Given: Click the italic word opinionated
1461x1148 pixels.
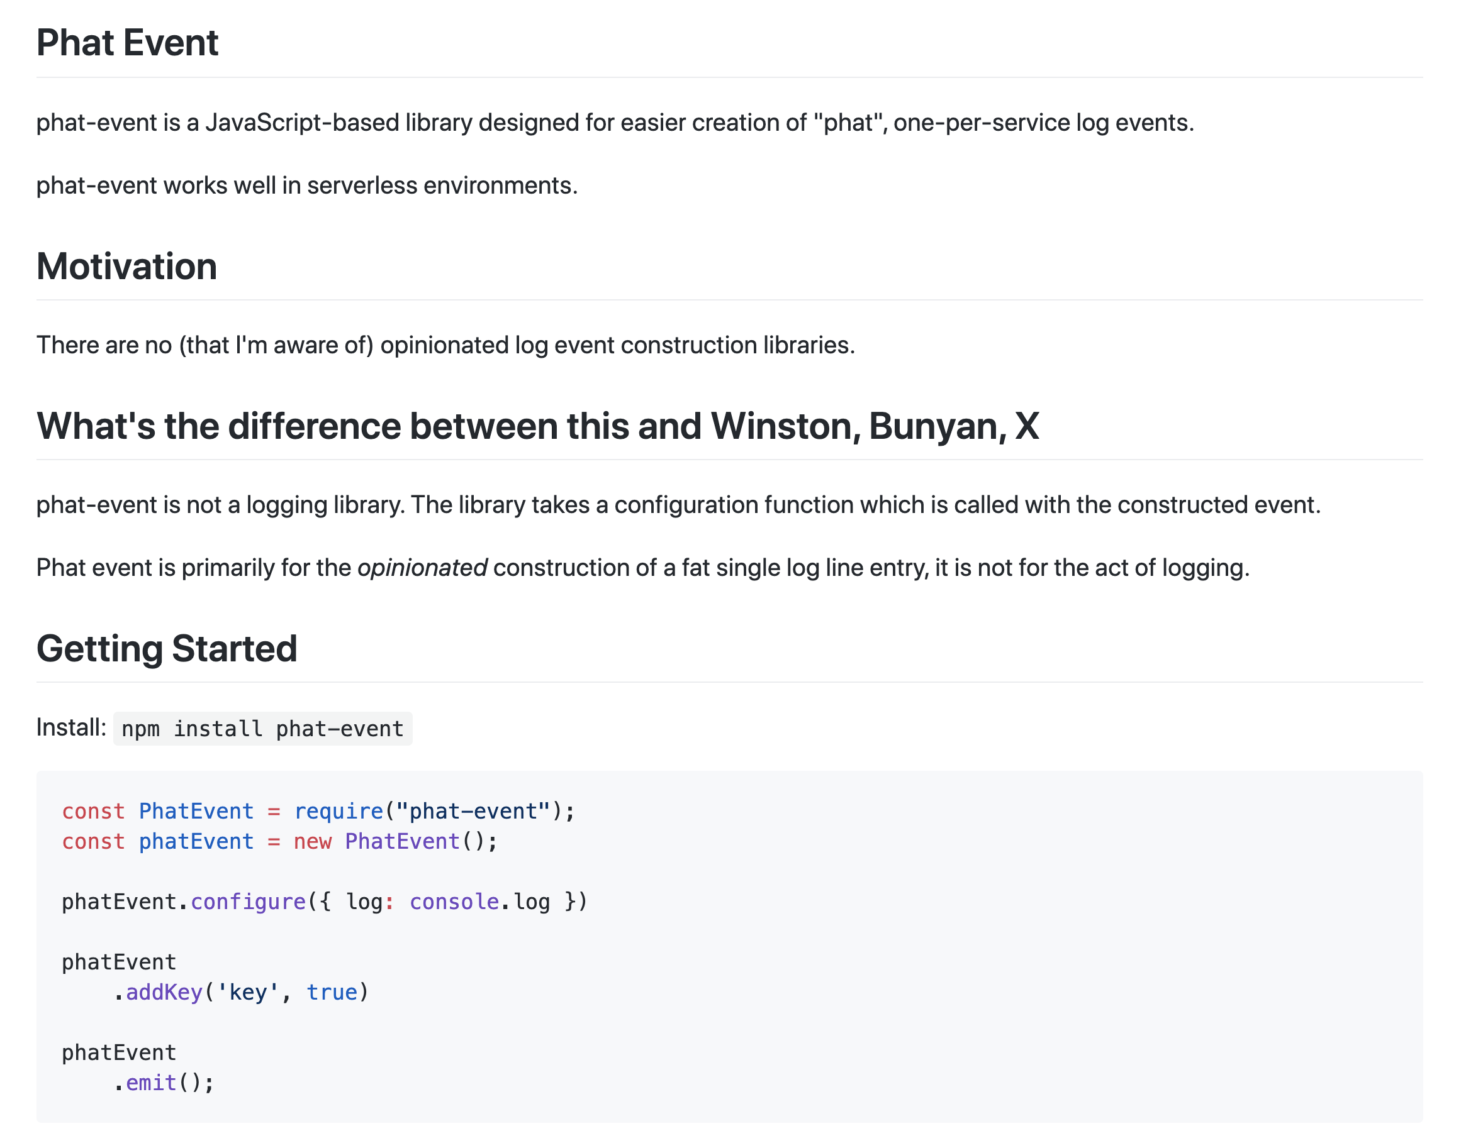Looking at the screenshot, I should [x=422, y=568].
